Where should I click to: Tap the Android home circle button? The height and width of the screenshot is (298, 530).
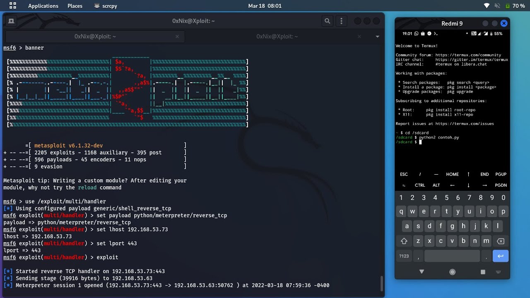coord(452,272)
